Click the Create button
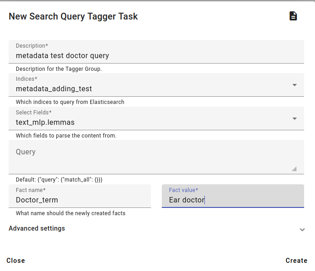The width and height of the screenshot is (315, 271). click(296, 261)
